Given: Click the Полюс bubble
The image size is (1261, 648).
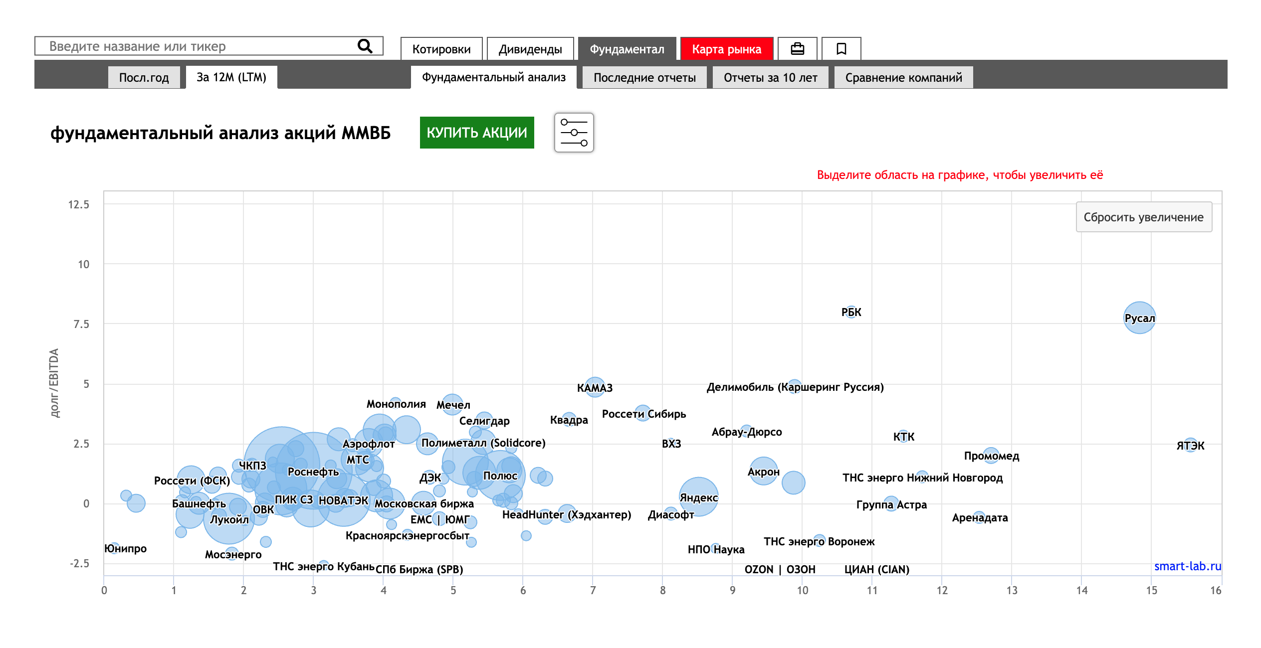Looking at the screenshot, I should coord(500,476).
